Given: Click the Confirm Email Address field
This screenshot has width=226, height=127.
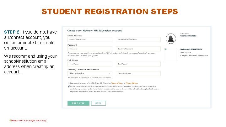Looking at the screenshot, I should tap(138, 40).
